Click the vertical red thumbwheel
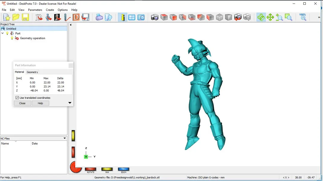Image resolution: width=323 pixels, height=181 pixels. (73, 152)
